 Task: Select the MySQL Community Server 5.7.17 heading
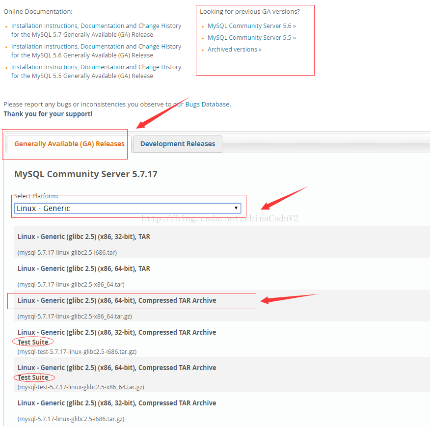(86, 174)
